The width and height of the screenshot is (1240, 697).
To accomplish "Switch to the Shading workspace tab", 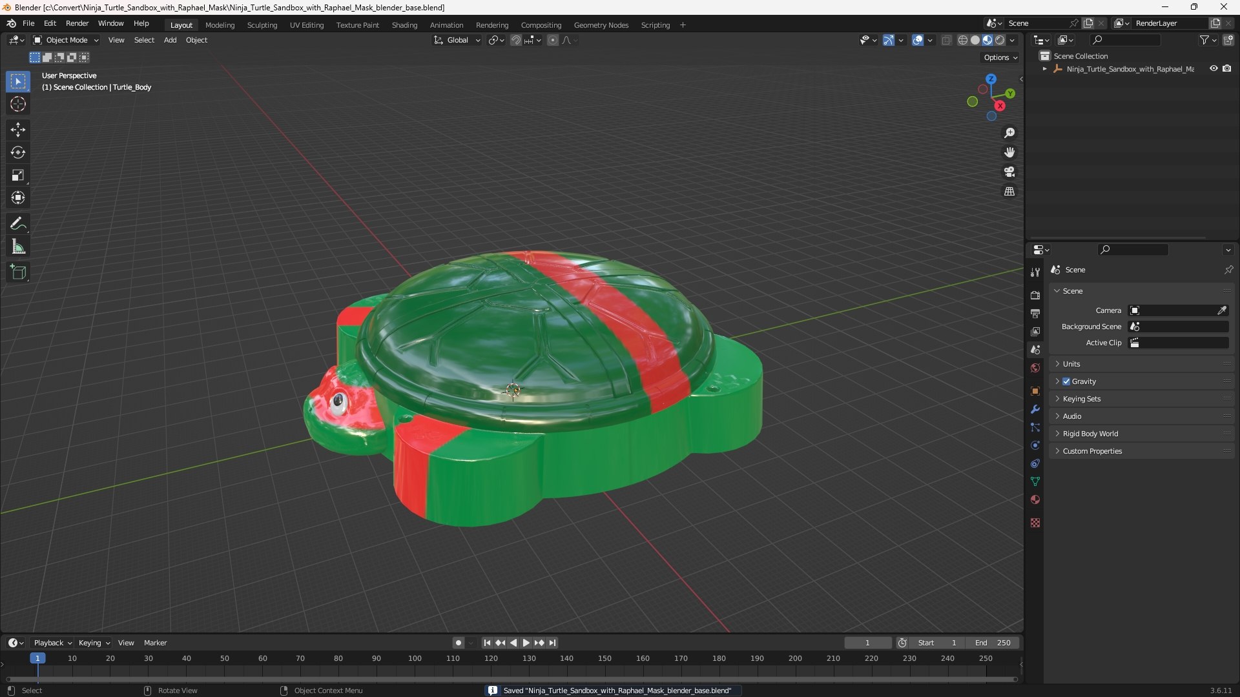I will [404, 25].
